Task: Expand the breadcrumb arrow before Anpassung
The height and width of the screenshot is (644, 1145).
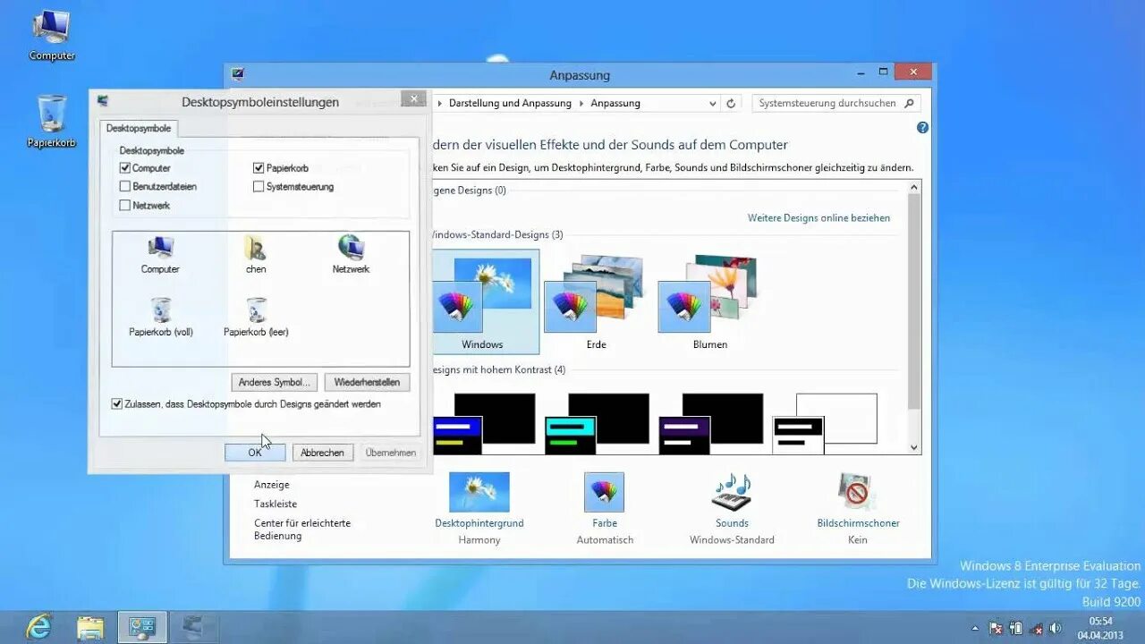Action: tap(581, 104)
